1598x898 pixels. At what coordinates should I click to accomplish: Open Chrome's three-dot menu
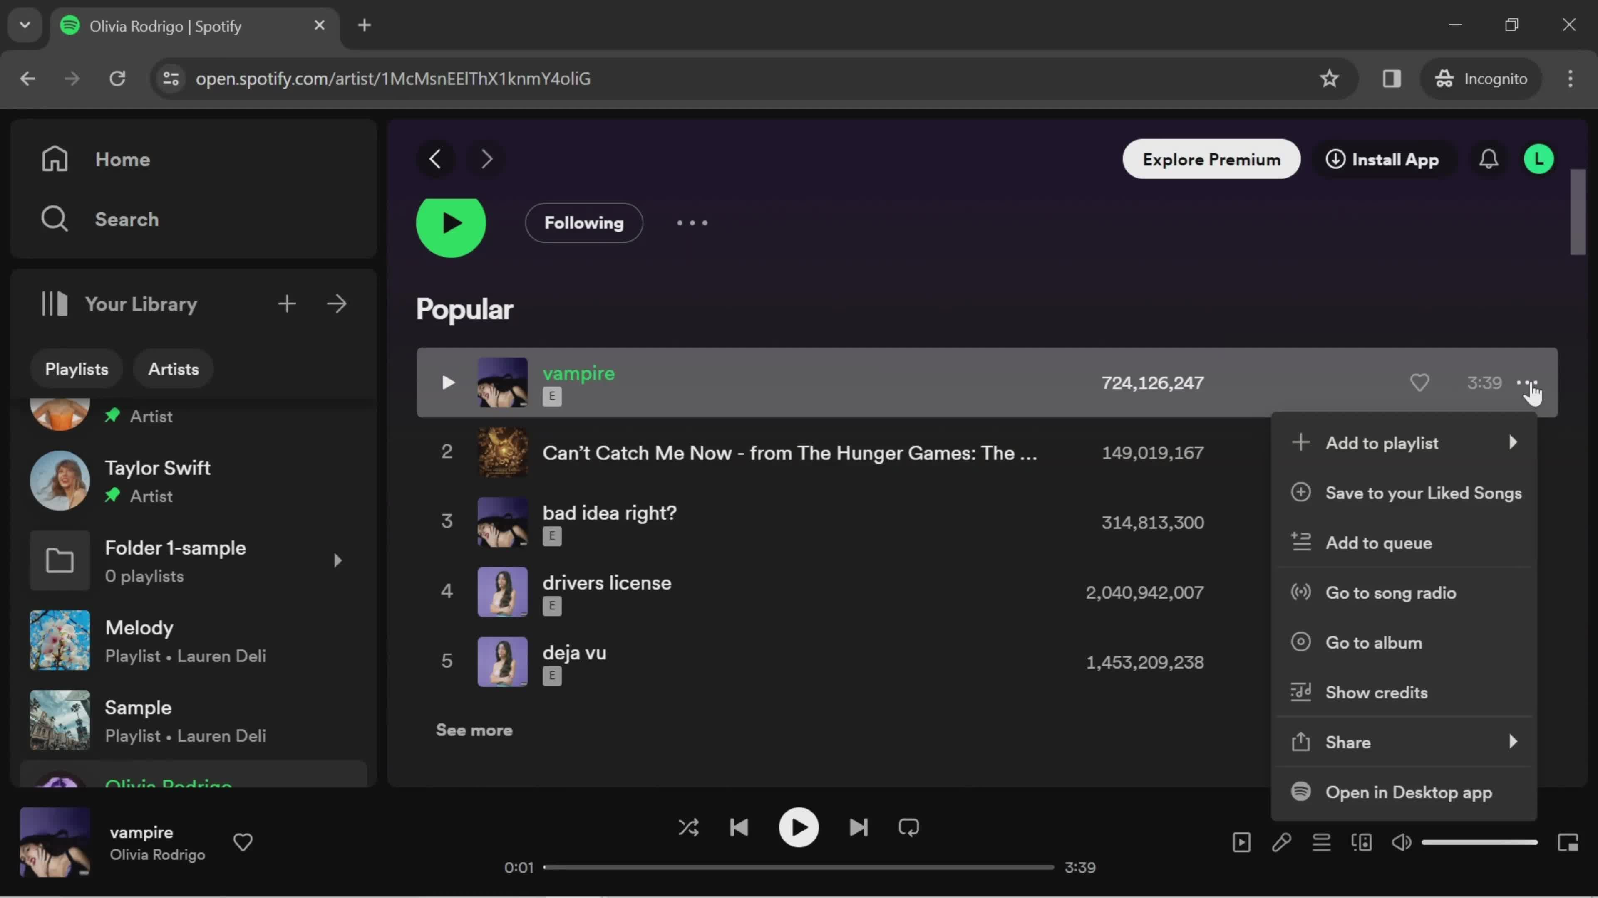tap(1571, 79)
